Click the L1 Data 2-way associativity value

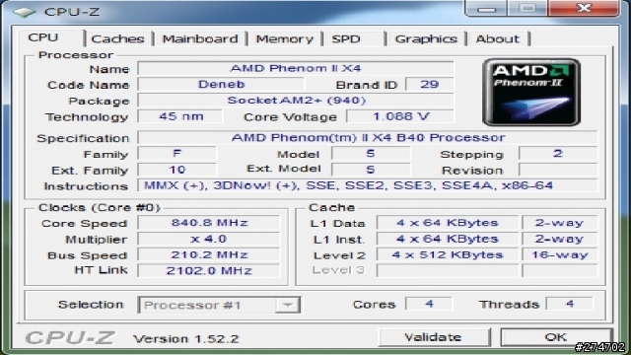click(x=560, y=223)
